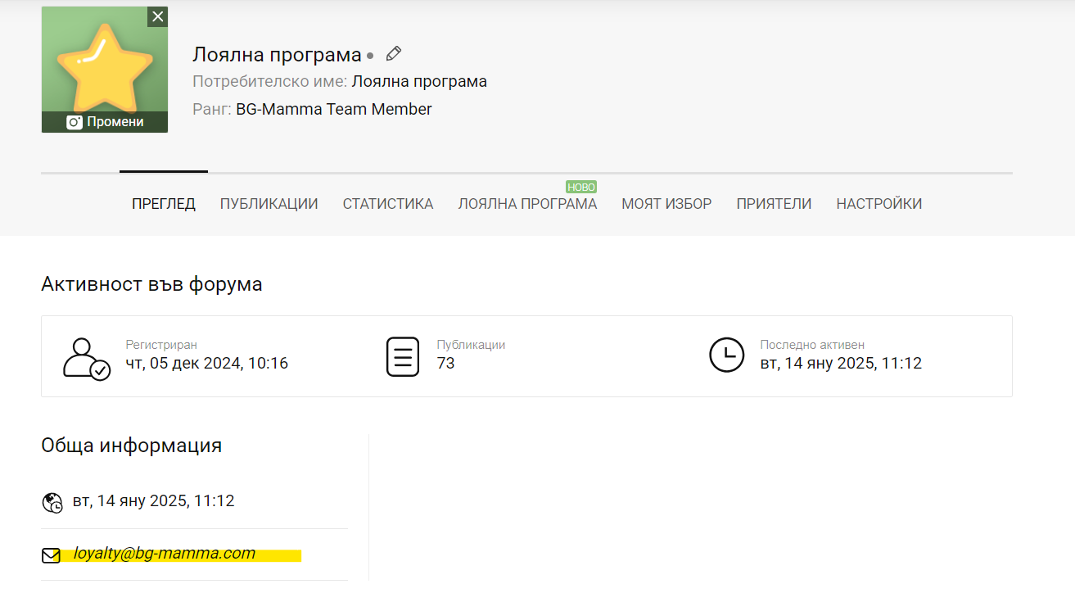1075x602 pixels.
Task: Click the envelope email icon
Action: (51, 555)
